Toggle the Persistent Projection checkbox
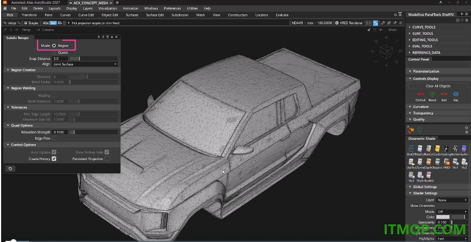 coord(107,159)
